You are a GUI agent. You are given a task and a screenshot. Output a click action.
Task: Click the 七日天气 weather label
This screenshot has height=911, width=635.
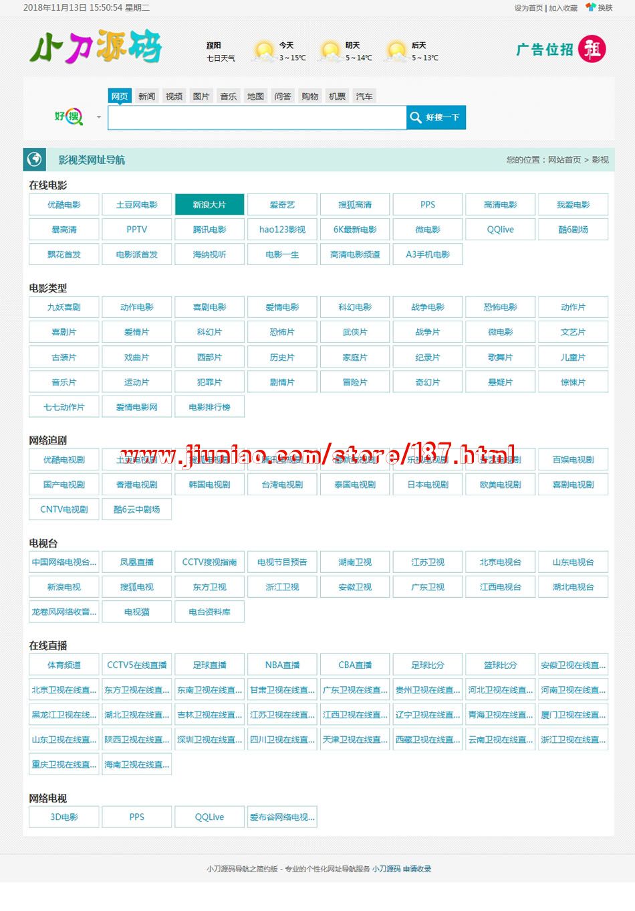point(221,58)
